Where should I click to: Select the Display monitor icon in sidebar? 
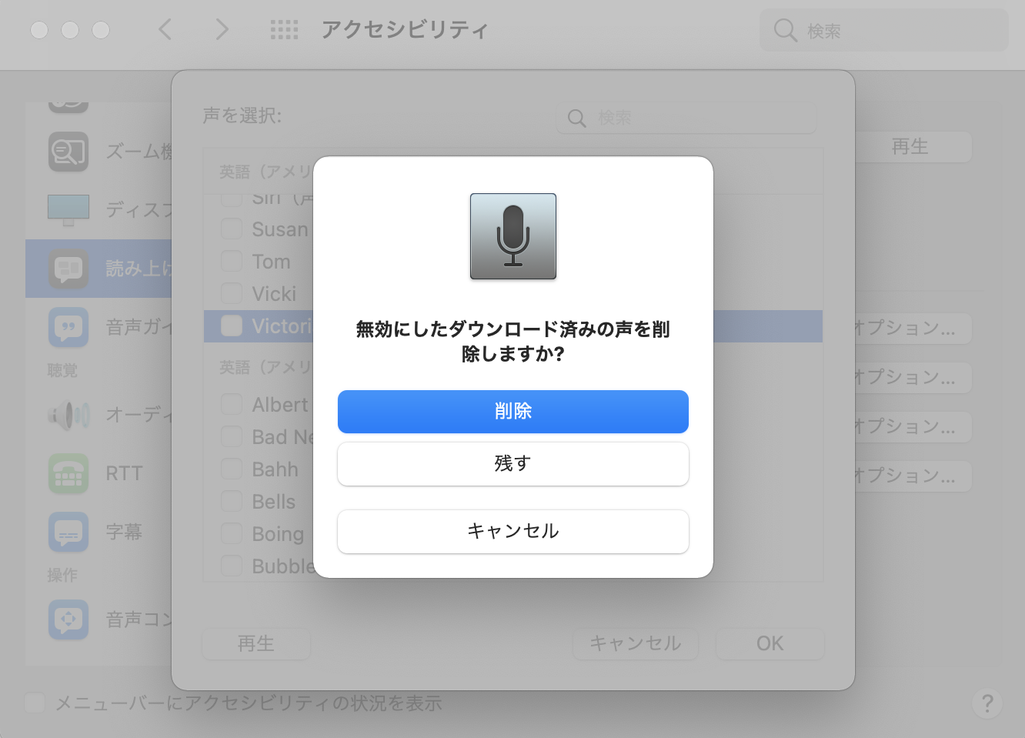click(68, 209)
